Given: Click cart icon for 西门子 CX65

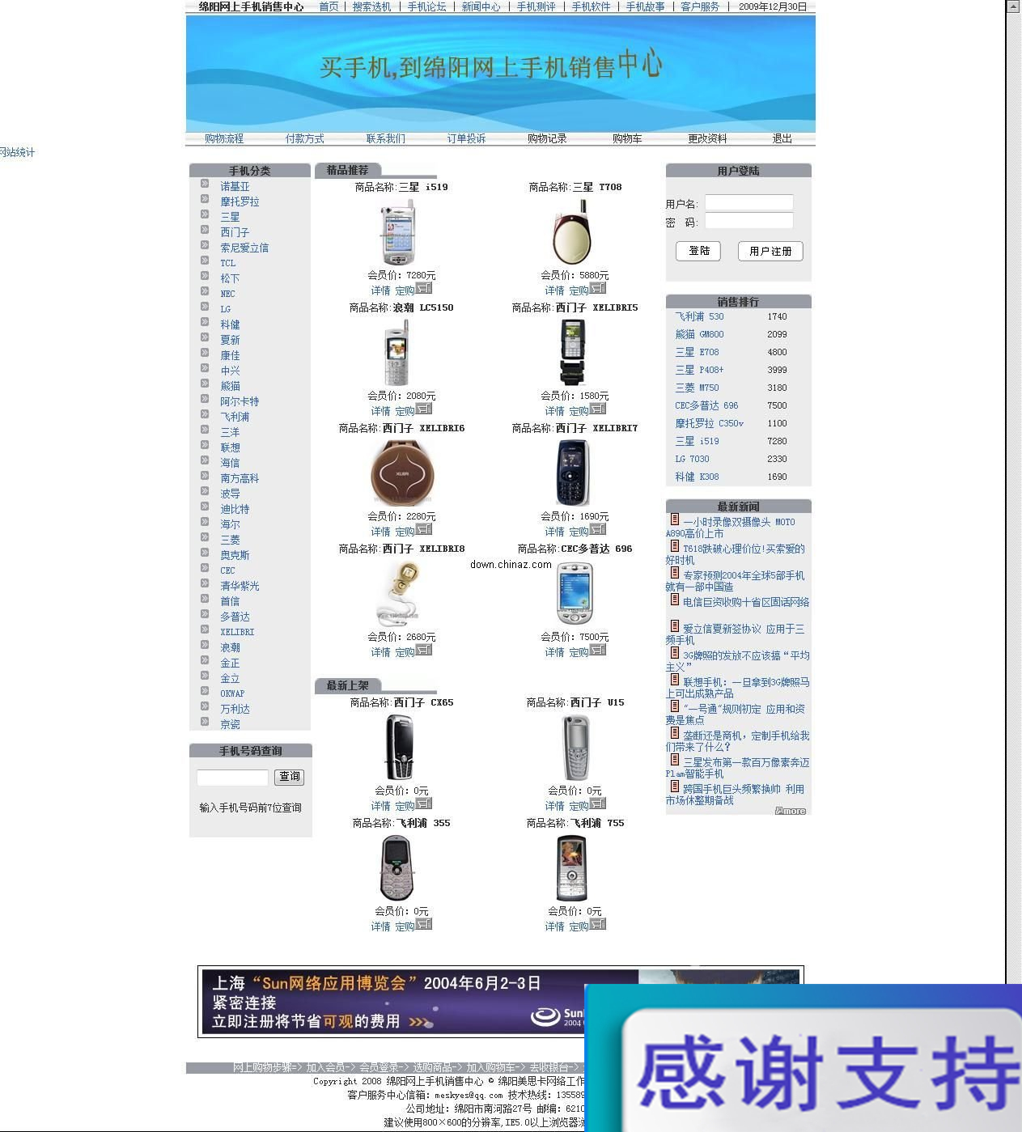Looking at the screenshot, I should [x=424, y=803].
